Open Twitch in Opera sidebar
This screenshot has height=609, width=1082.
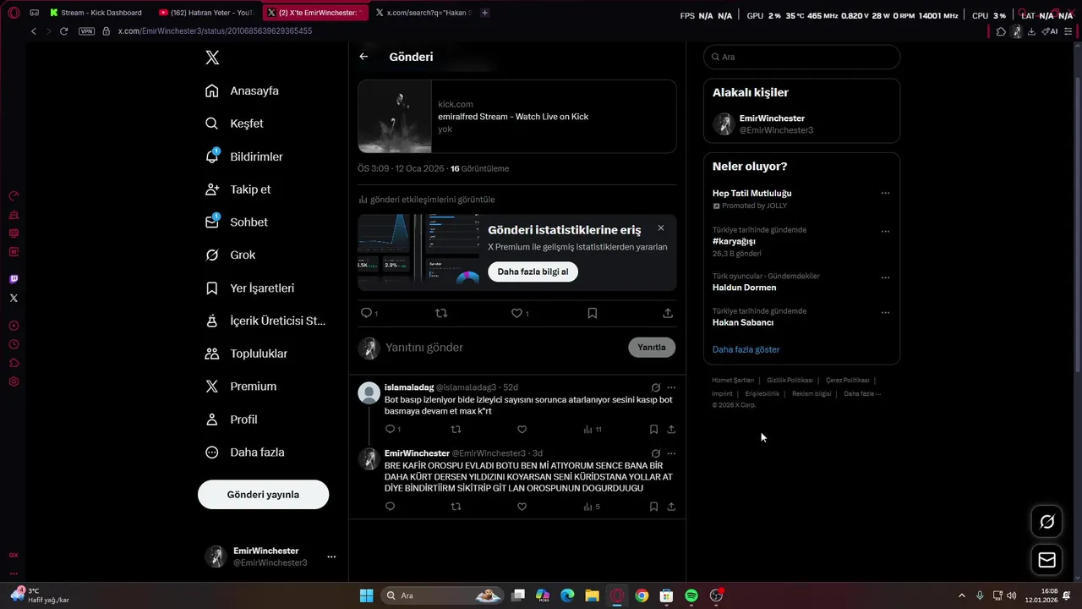coord(14,279)
